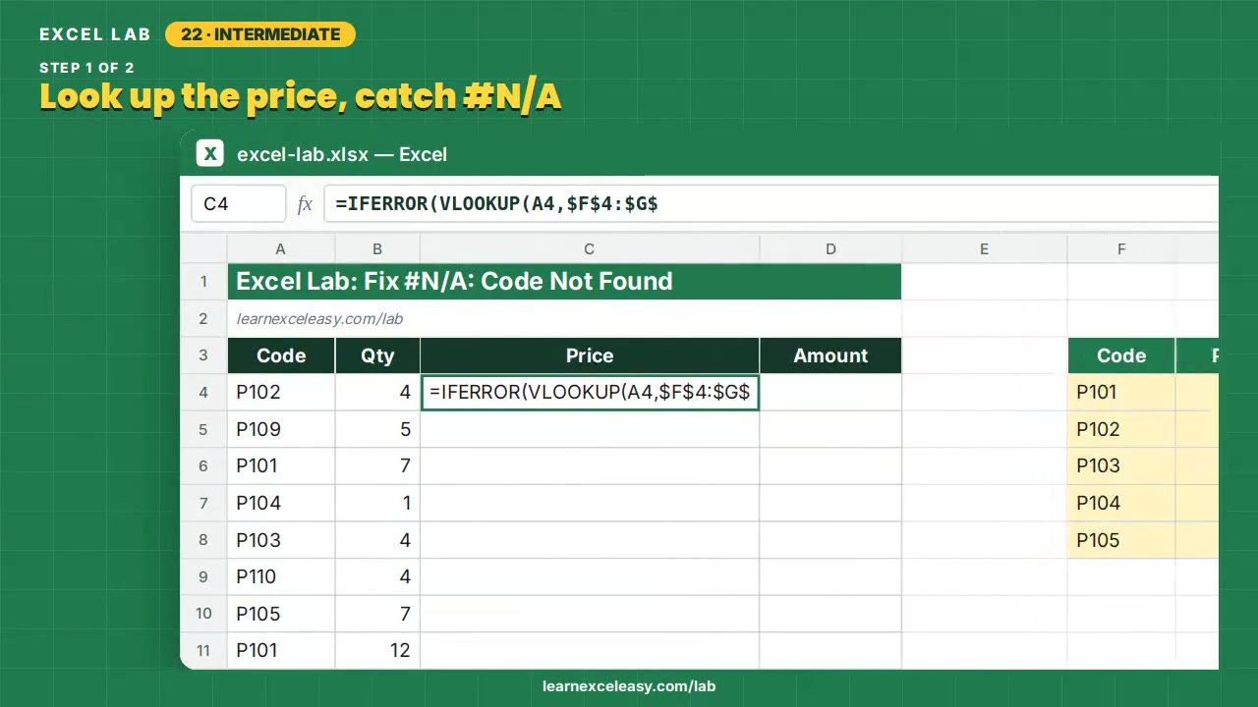This screenshot has height=707, width=1258.
Task: Select column C header
Action: click(x=590, y=249)
